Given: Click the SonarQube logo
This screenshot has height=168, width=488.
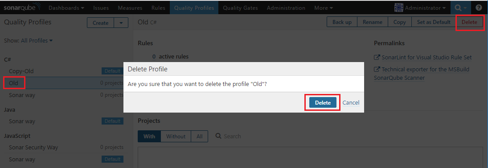Looking at the screenshot, I should 22,8.
